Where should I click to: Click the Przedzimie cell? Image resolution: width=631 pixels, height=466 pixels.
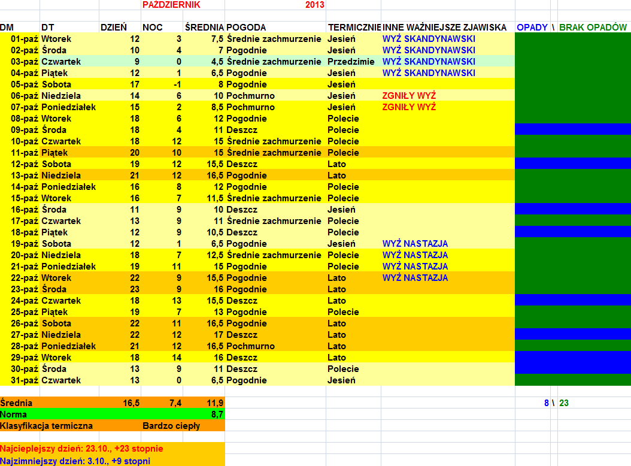[x=351, y=62]
